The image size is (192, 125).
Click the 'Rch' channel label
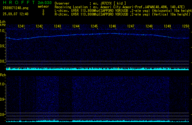3,75
